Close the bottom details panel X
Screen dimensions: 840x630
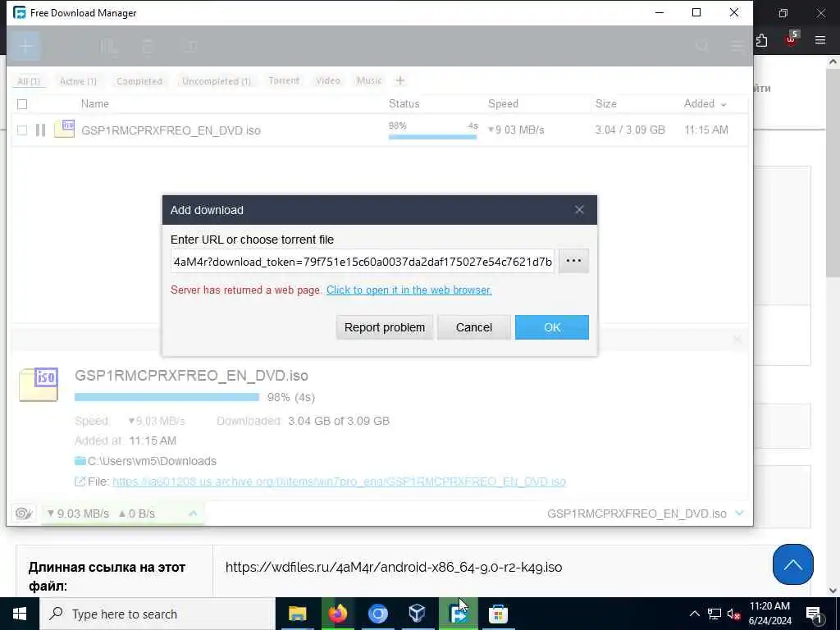click(737, 340)
